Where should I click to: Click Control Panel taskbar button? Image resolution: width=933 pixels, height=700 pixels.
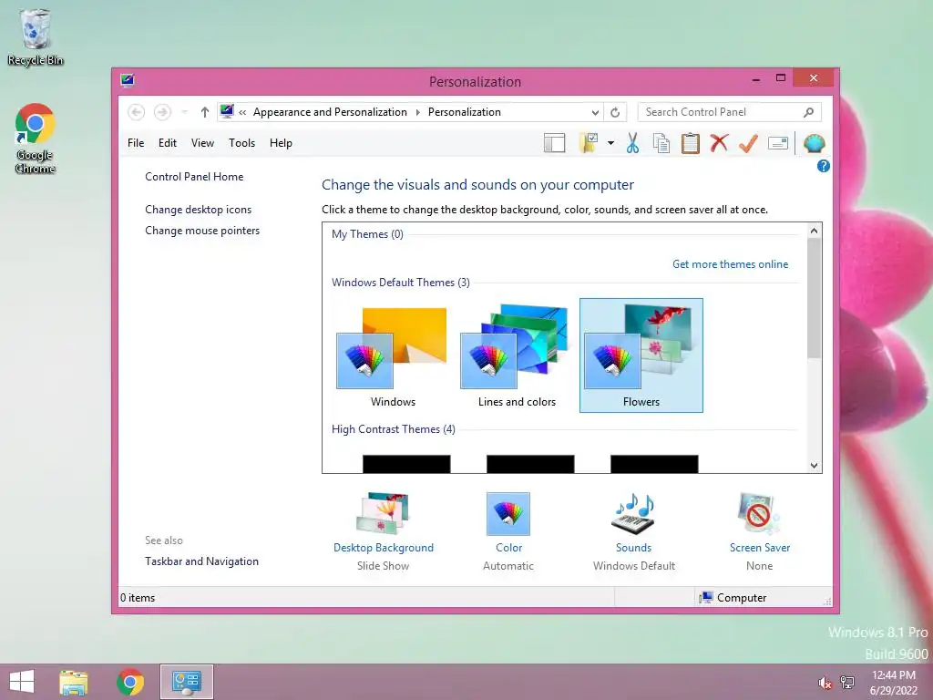pyautogui.click(x=186, y=682)
